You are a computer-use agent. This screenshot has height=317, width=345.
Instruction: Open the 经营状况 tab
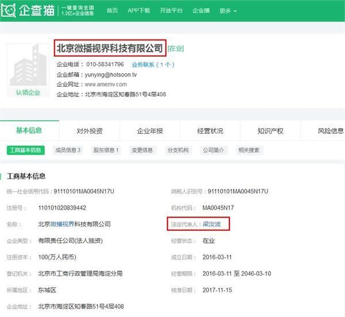[x=210, y=131]
